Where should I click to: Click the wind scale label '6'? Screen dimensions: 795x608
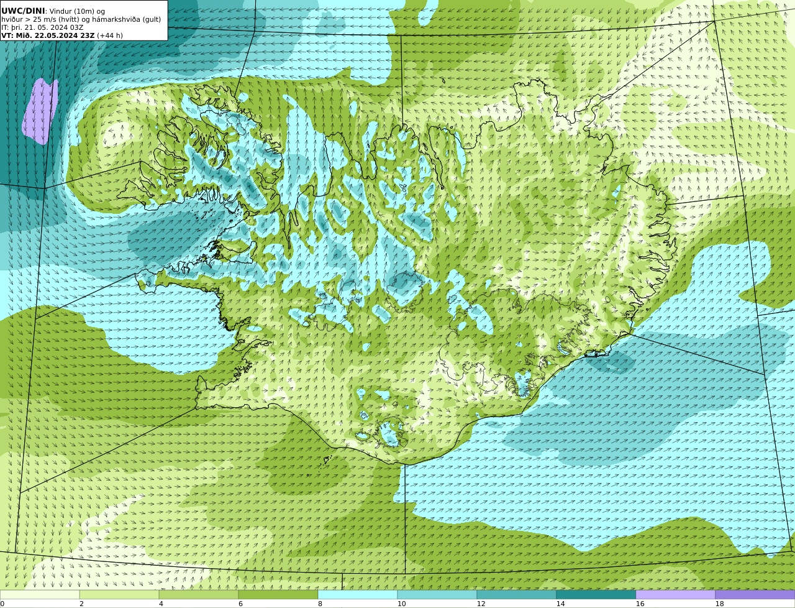click(x=240, y=604)
